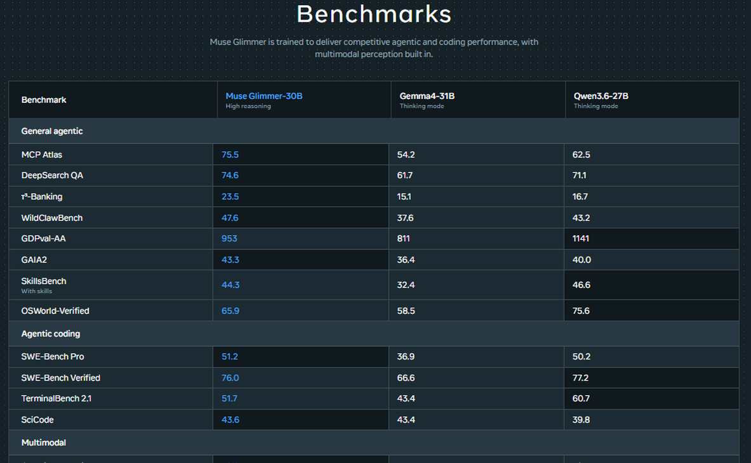Select the SciCode row label
The width and height of the screenshot is (751, 463).
click(x=37, y=419)
